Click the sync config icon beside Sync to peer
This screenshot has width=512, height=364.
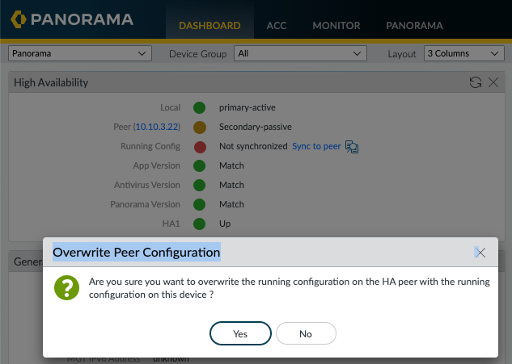pyautogui.click(x=352, y=147)
